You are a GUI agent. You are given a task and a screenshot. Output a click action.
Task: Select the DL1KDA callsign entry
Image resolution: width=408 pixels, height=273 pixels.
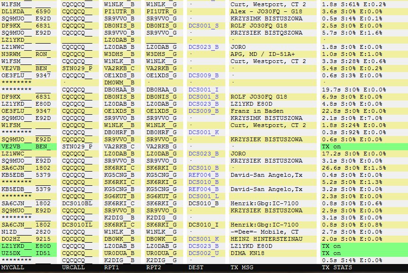click(13, 11)
